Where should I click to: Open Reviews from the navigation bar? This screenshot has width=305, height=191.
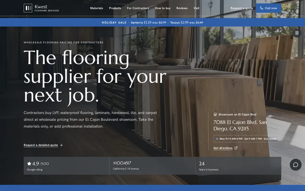coord(182,8)
